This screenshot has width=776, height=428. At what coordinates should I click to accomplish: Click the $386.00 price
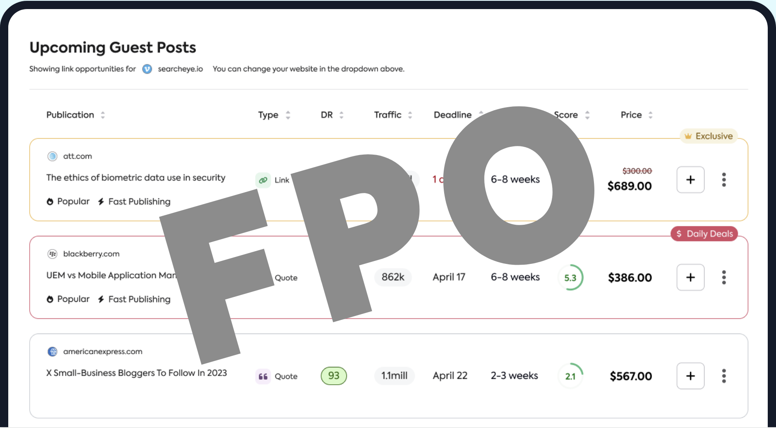click(630, 278)
